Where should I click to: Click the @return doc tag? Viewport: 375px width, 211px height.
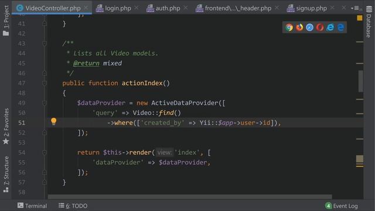(86, 63)
